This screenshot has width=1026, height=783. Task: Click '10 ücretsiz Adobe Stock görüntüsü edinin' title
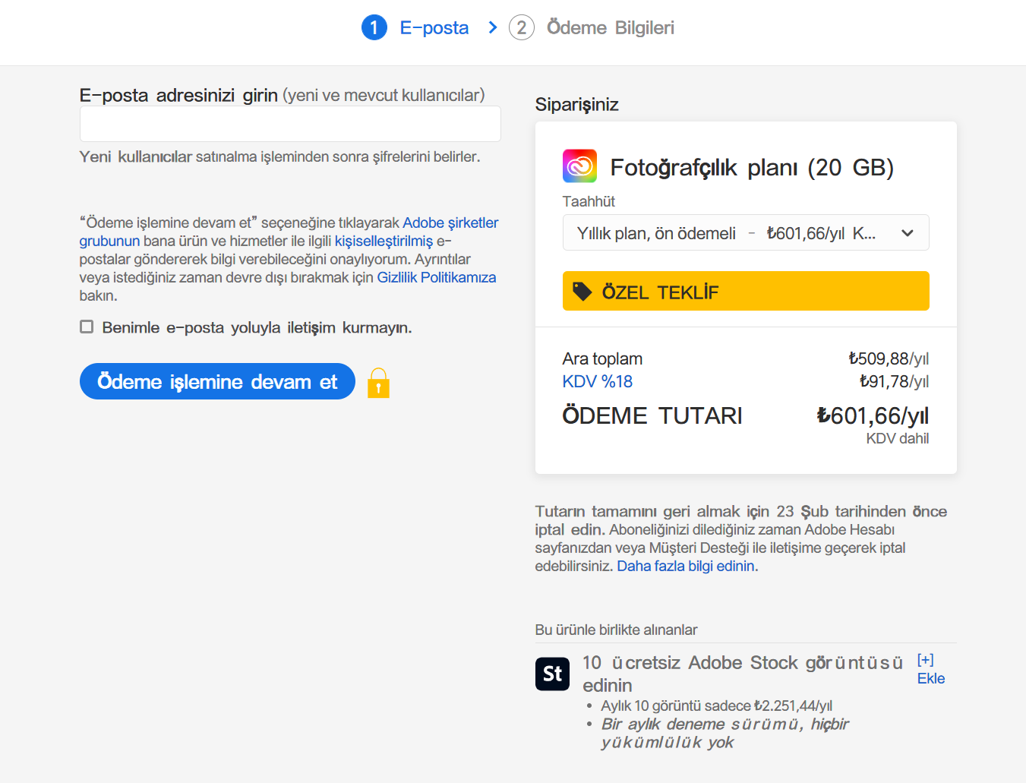743,674
